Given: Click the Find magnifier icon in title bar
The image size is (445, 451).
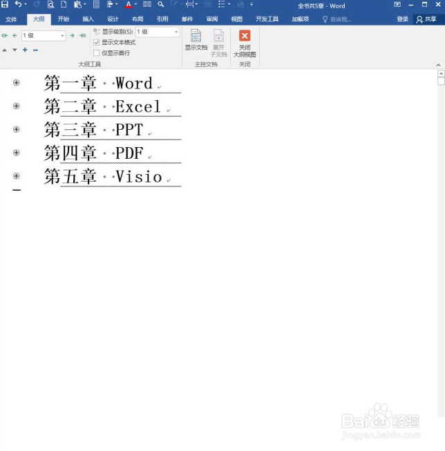Looking at the screenshot, I should coord(160,4).
